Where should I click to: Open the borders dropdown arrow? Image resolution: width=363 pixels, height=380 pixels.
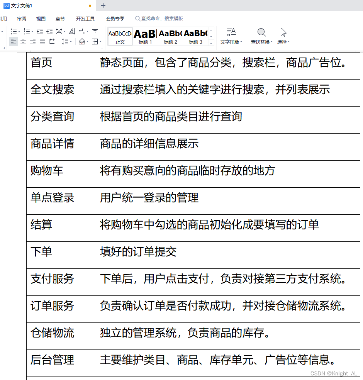[x=100, y=42]
